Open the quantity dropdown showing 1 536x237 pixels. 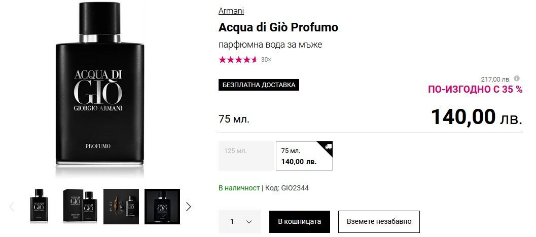[240, 221]
